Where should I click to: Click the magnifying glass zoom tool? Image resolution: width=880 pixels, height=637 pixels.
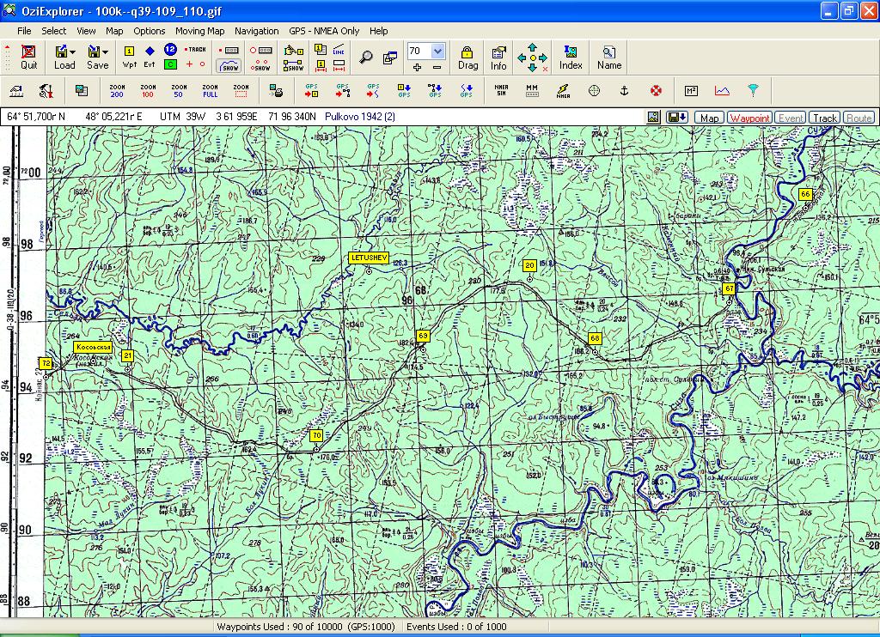(x=366, y=58)
